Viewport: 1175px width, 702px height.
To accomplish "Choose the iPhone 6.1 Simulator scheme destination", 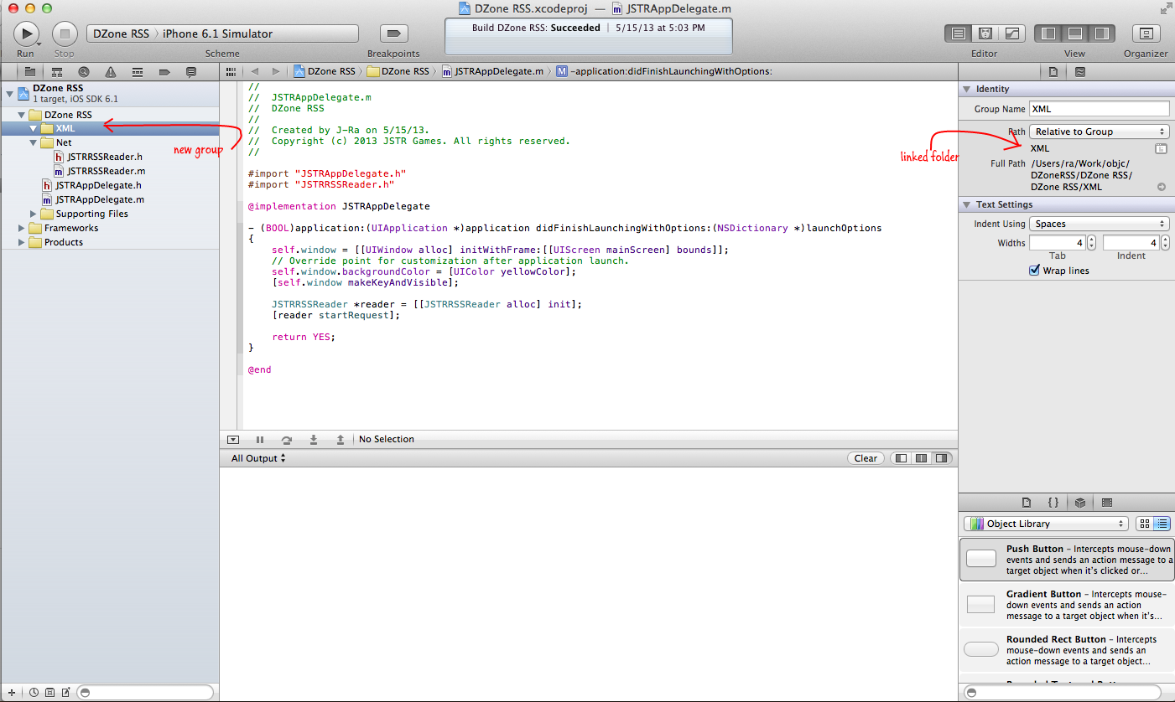I will click(217, 34).
